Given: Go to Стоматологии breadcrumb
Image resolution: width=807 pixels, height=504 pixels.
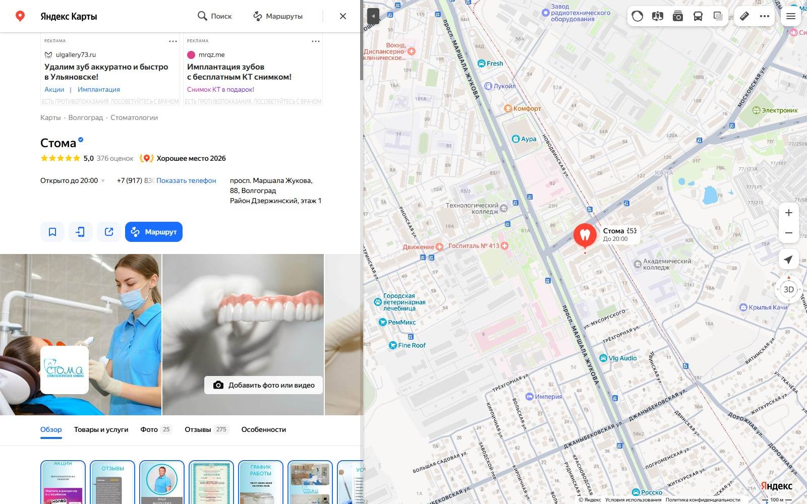Looking at the screenshot, I should click(134, 117).
